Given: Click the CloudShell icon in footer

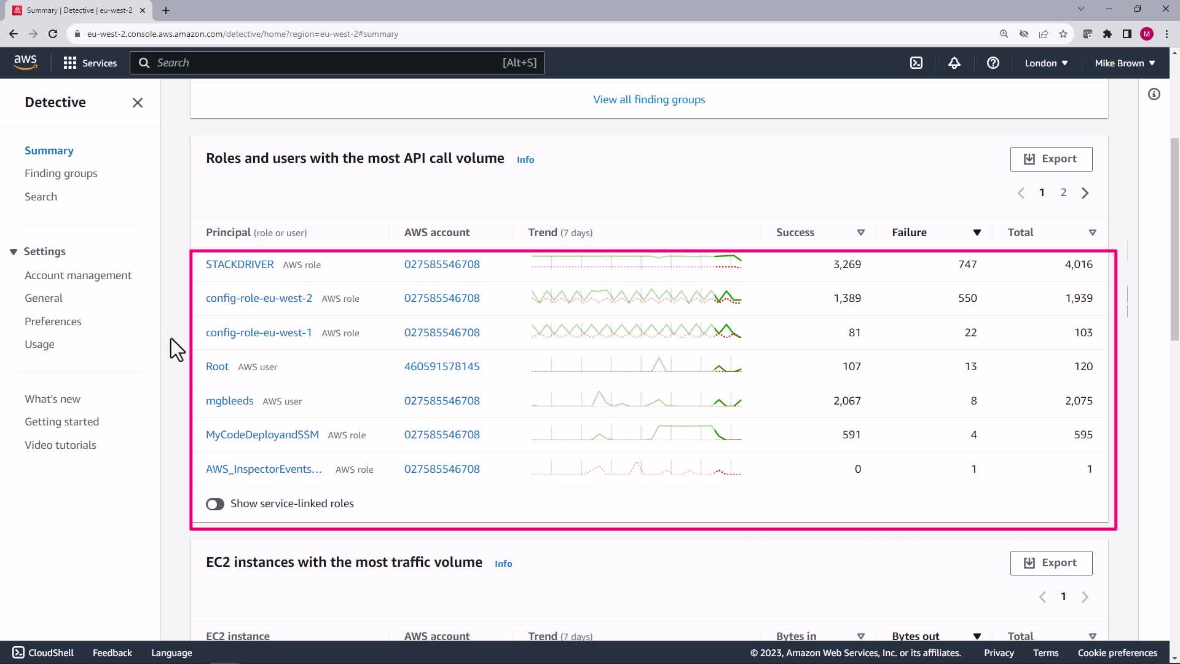Looking at the screenshot, I should [x=18, y=652].
